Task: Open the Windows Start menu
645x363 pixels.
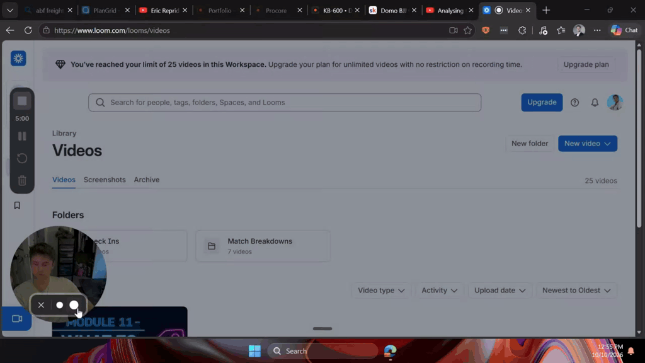Action: [254, 351]
